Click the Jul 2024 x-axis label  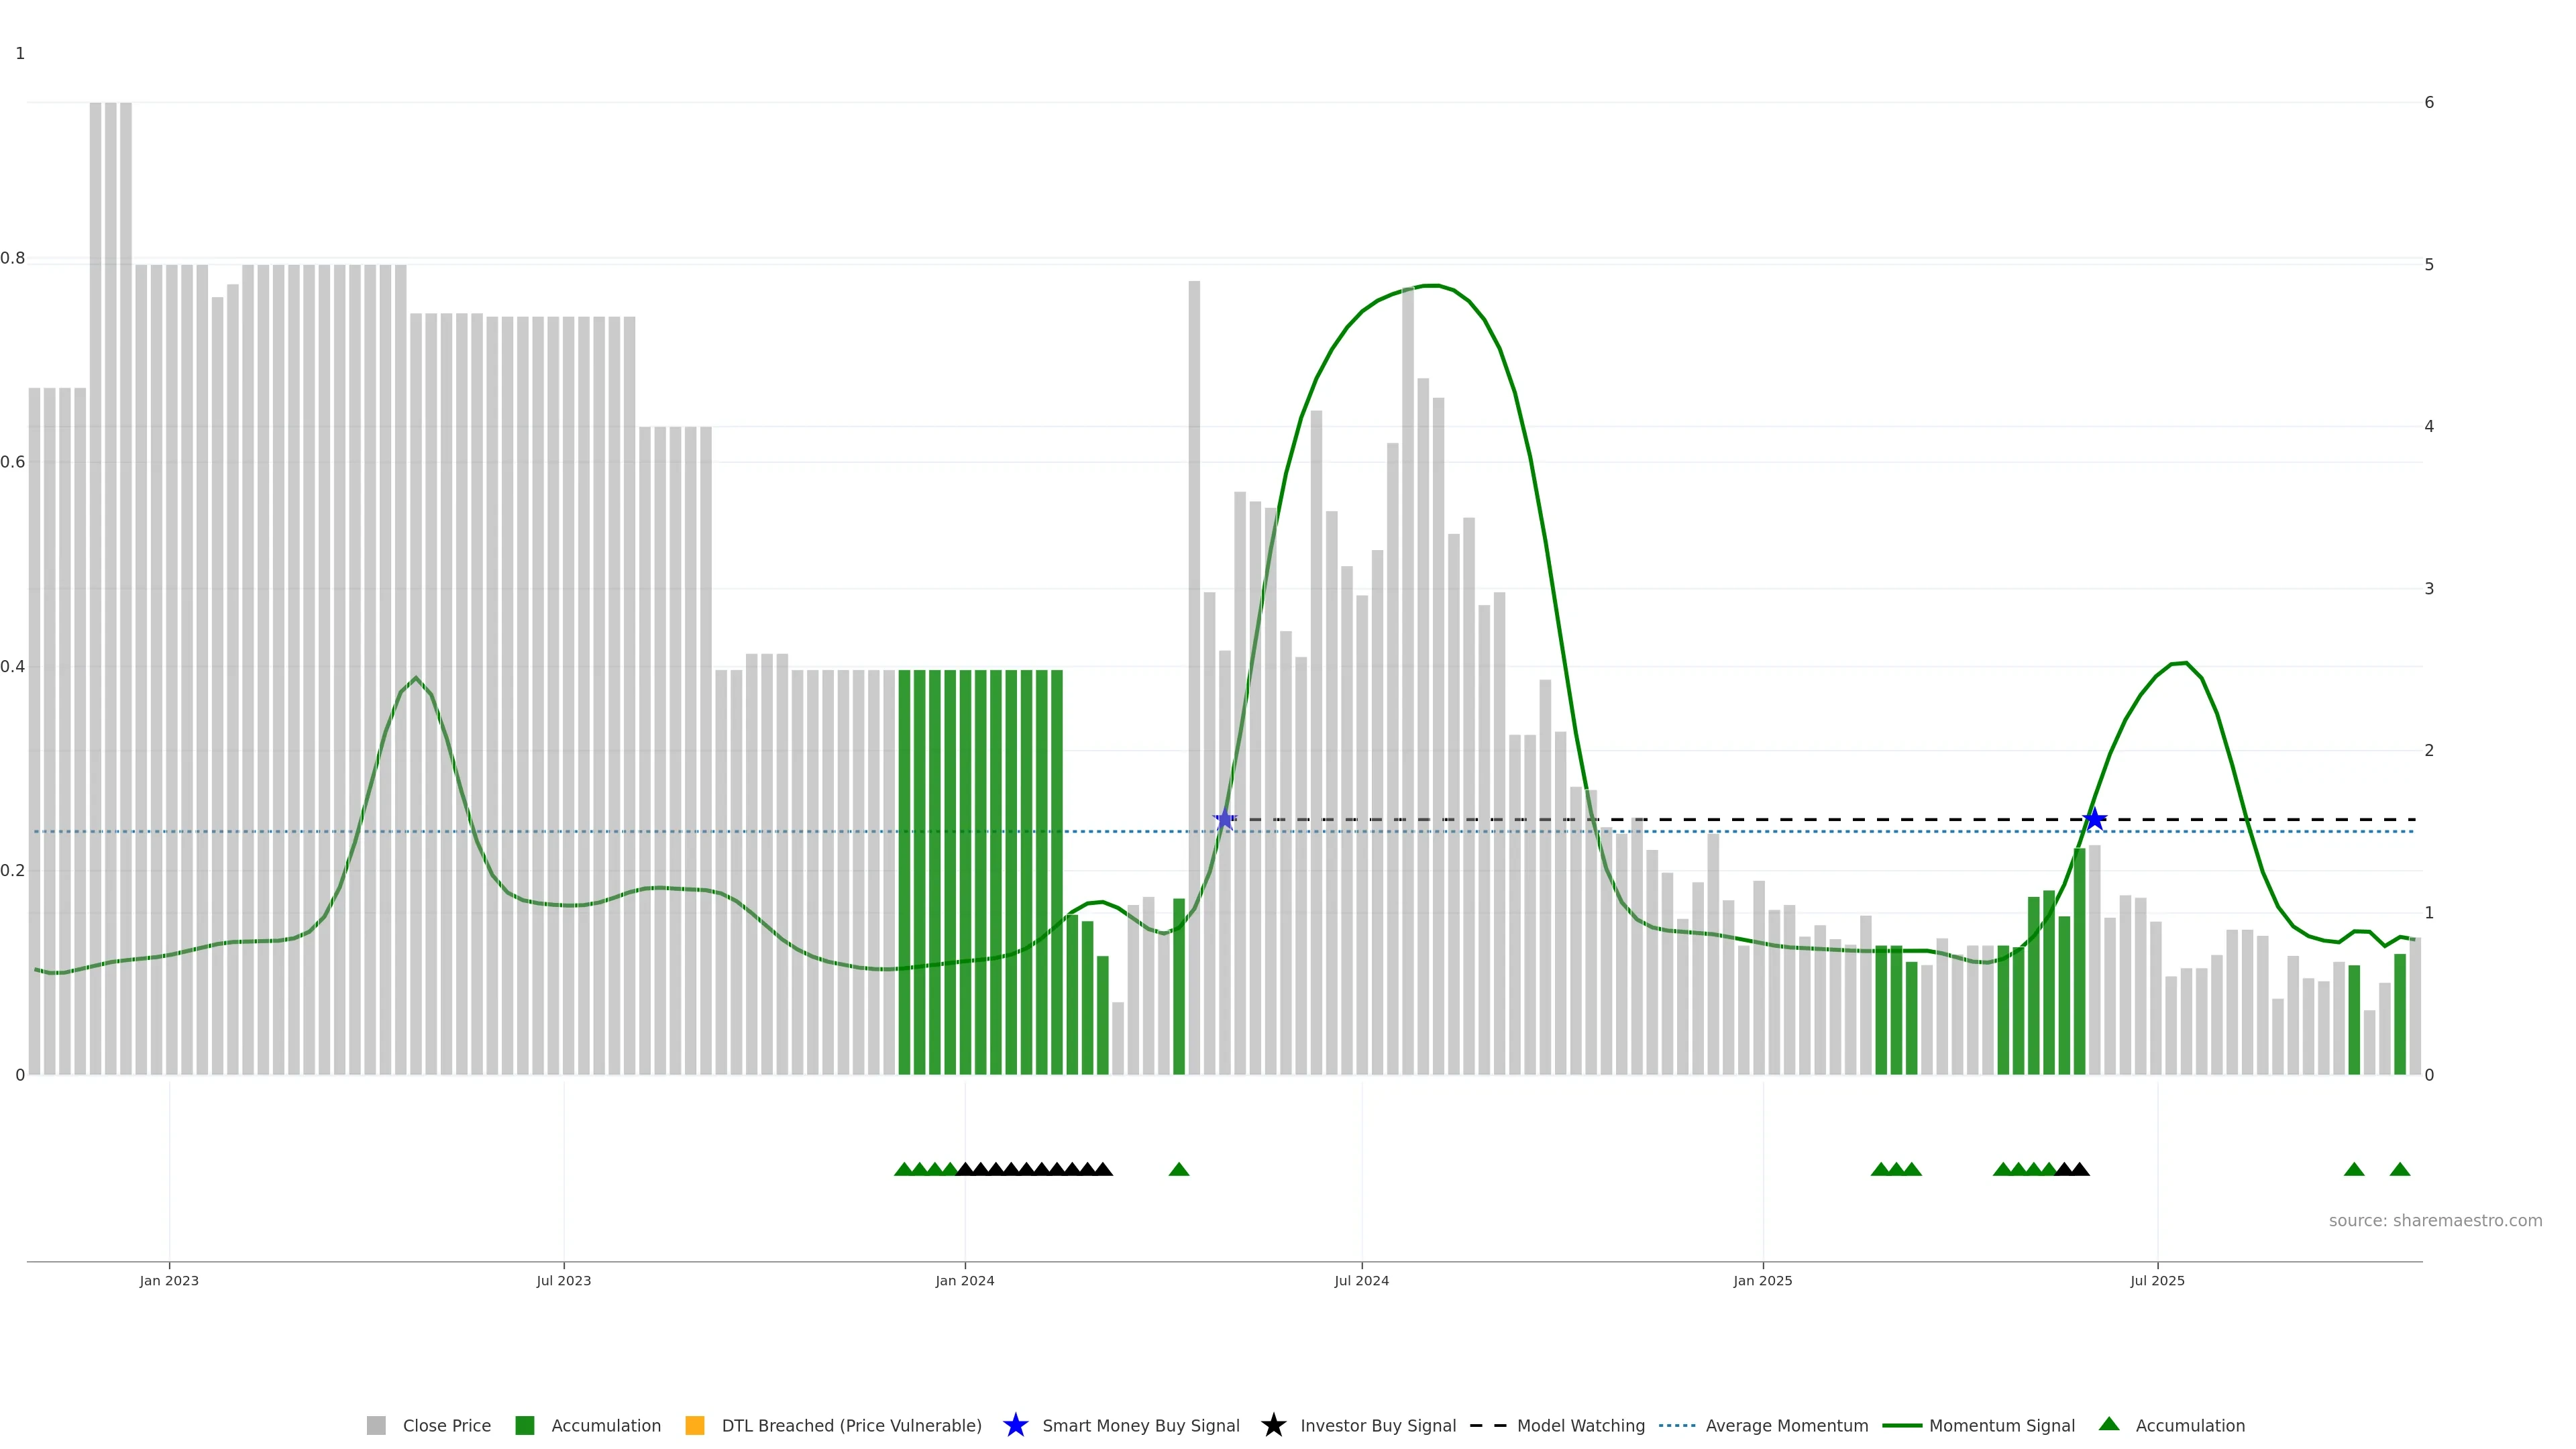point(1361,1280)
